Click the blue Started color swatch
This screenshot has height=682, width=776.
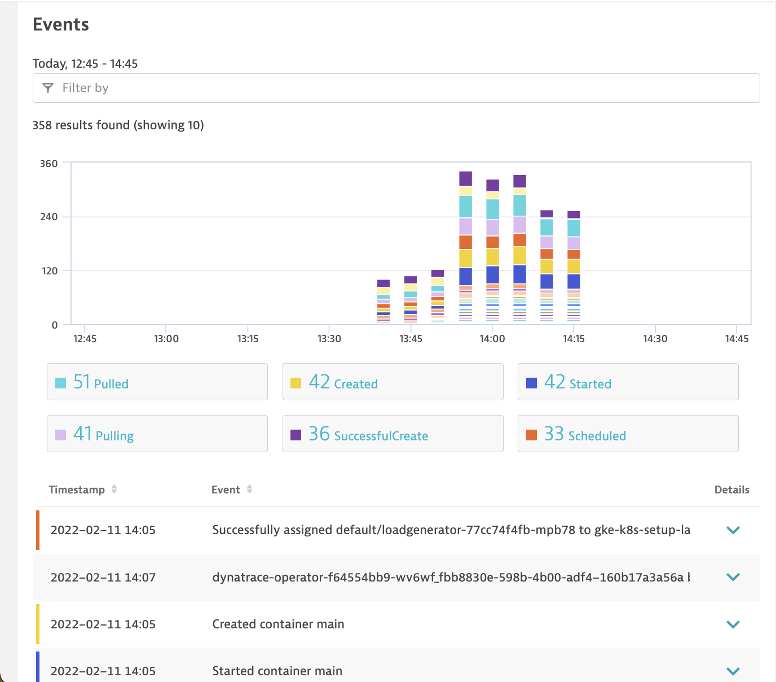coord(531,383)
